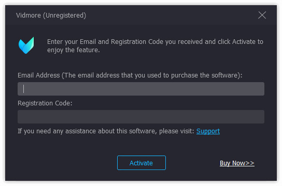The height and width of the screenshot is (186, 282).
Task: Click the Vidmore checkmark logo icon
Action: click(x=26, y=45)
